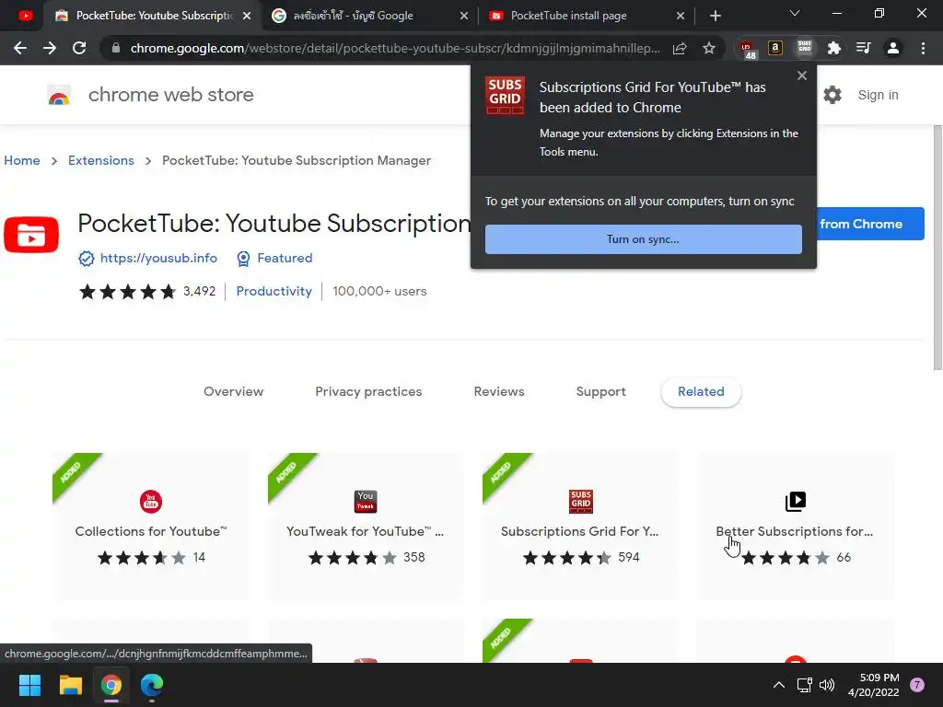The width and height of the screenshot is (943, 707).
Task: Open the Overview tab
Action: tap(233, 391)
